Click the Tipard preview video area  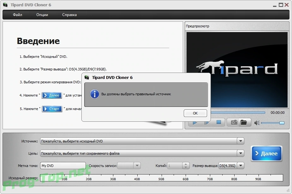(x=237, y=70)
